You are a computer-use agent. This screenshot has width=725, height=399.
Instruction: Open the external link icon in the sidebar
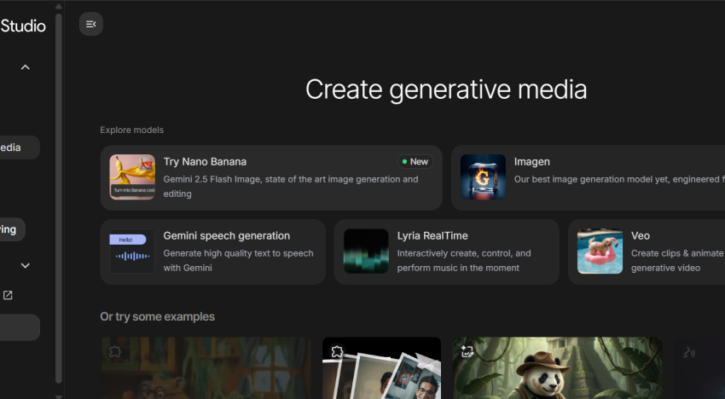8,295
